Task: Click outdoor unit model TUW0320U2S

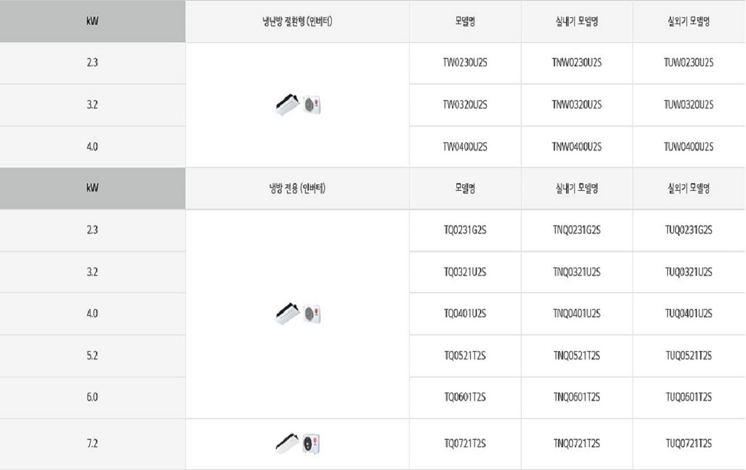Action: 689,105
